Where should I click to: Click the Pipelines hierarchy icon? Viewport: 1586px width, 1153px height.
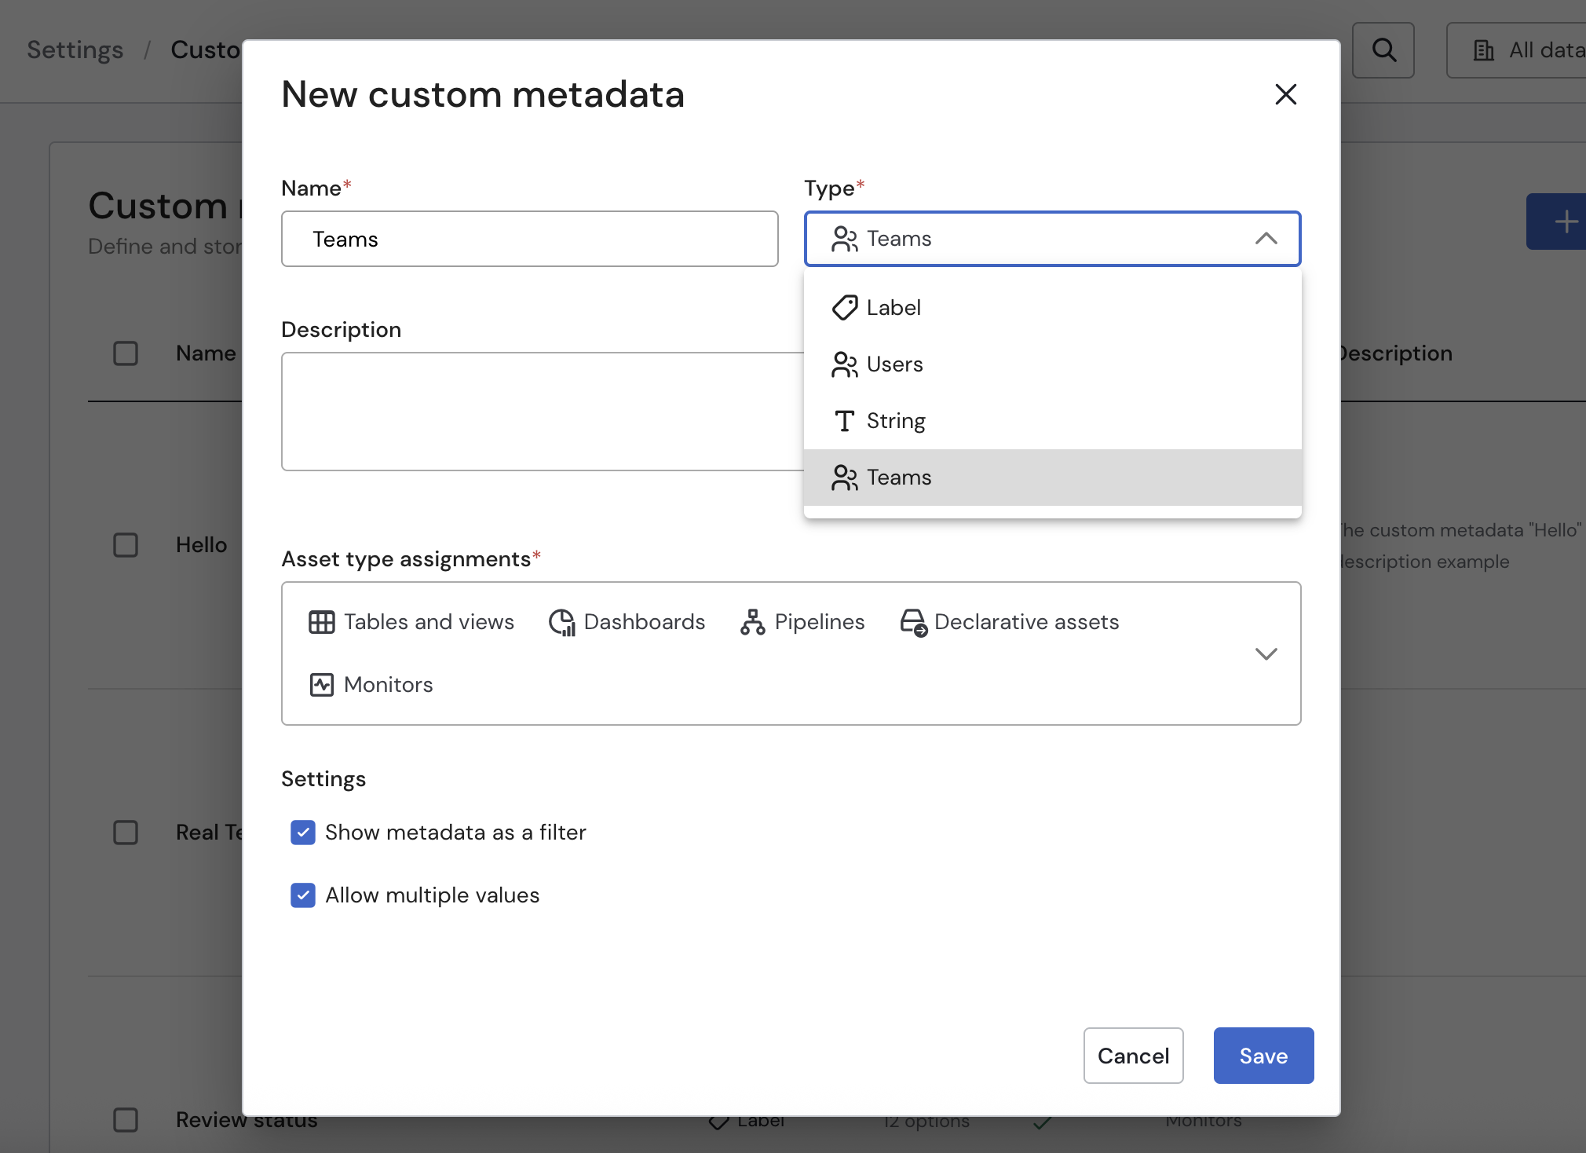[752, 622]
